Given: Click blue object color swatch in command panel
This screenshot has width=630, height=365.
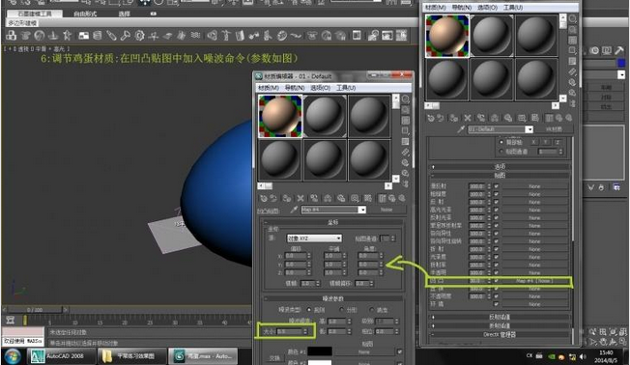Looking at the screenshot, I should click(621, 63).
